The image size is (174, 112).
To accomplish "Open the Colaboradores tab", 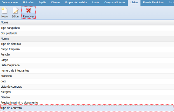I will click(10, 2).
